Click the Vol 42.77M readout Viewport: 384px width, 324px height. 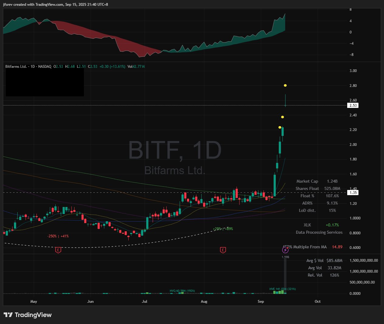(136, 66)
